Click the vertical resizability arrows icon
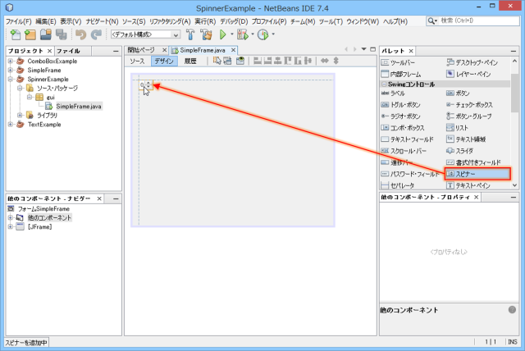Viewport: 525px width, 351px height. tap(336, 61)
